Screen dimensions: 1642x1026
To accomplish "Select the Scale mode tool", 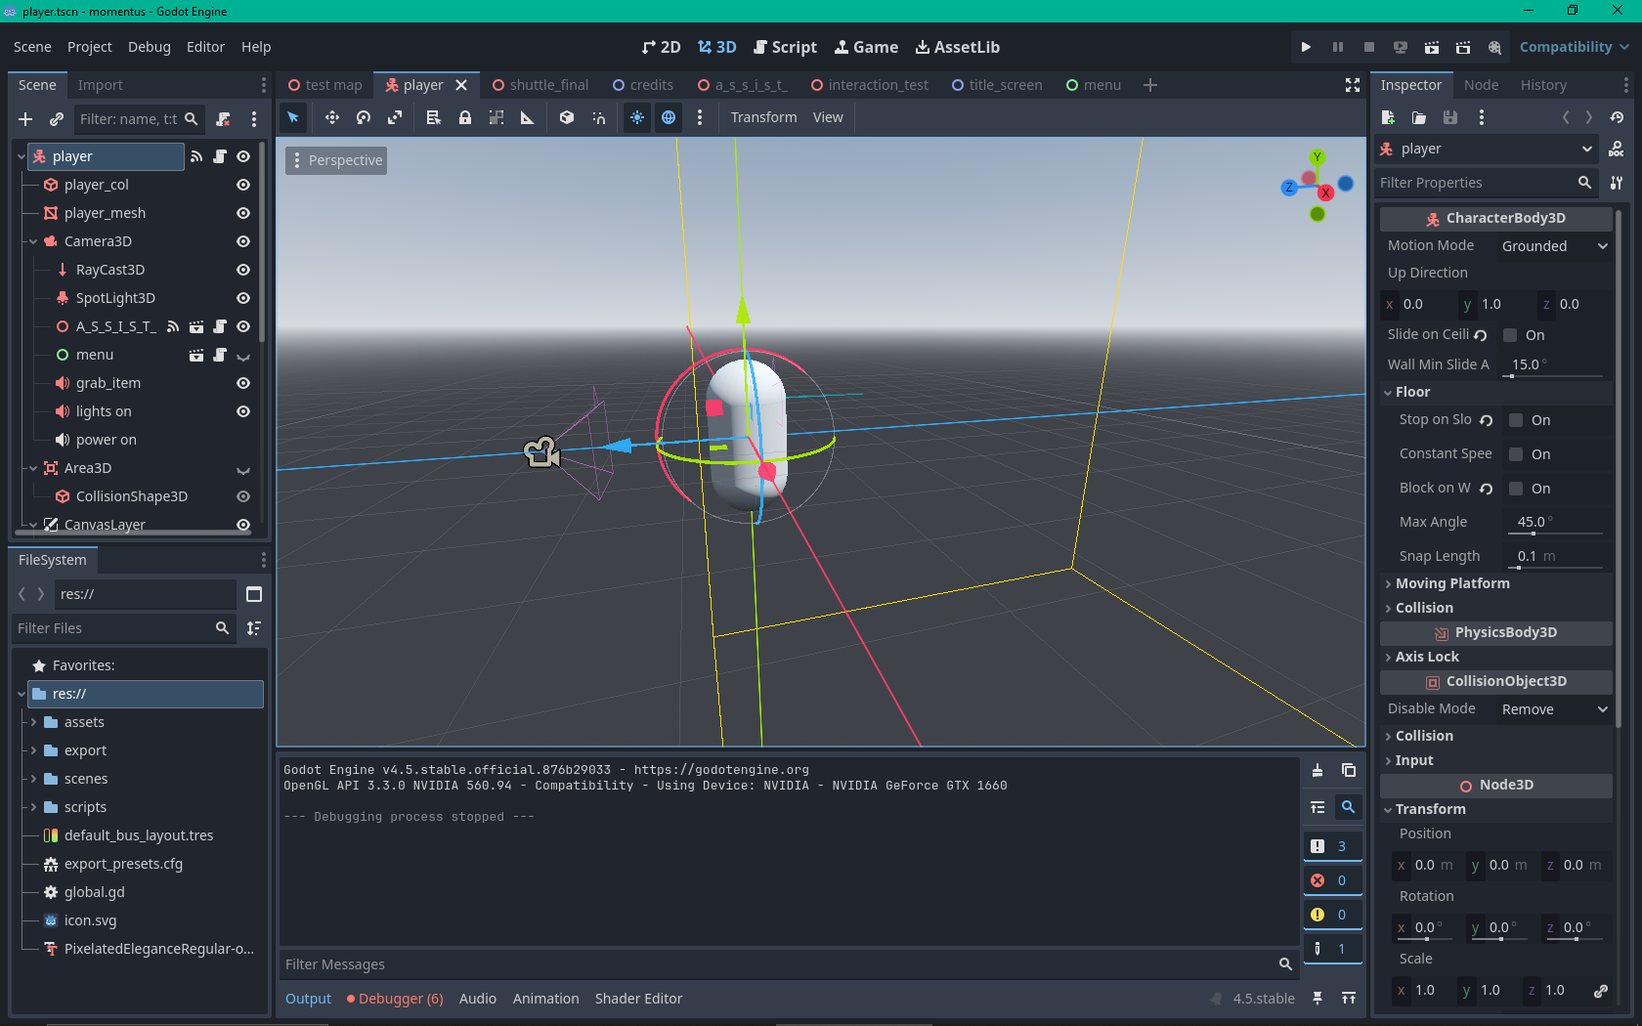I will point(395,117).
